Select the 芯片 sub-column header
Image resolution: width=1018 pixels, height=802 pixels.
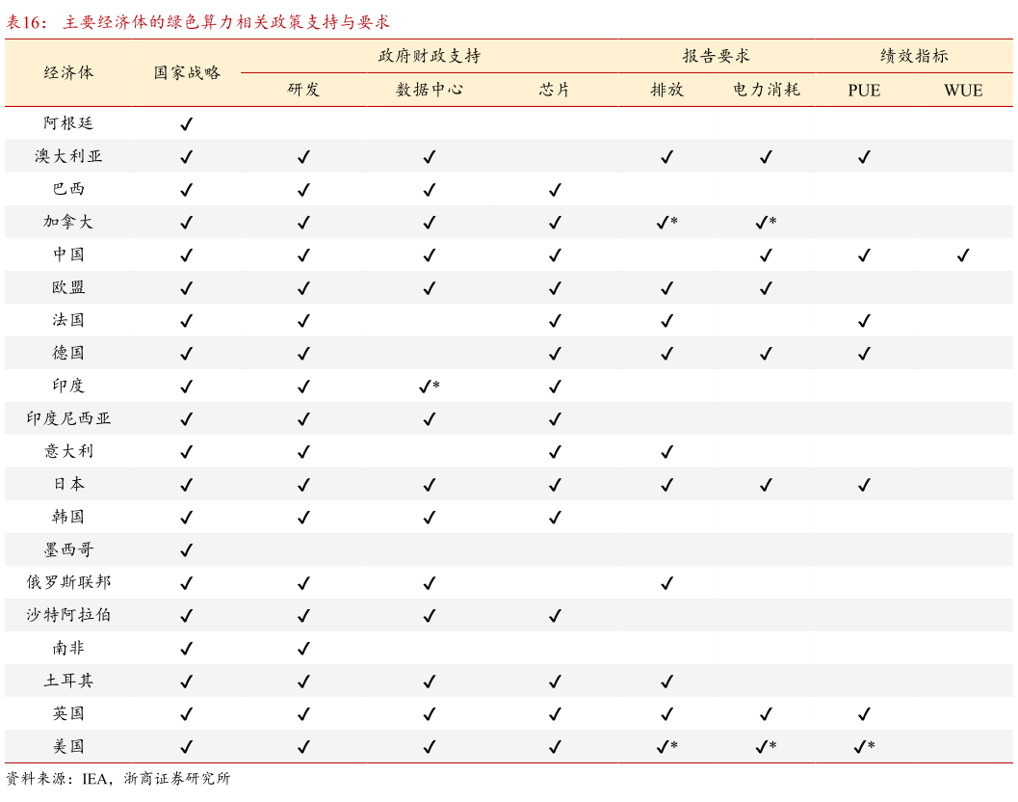click(555, 90)
